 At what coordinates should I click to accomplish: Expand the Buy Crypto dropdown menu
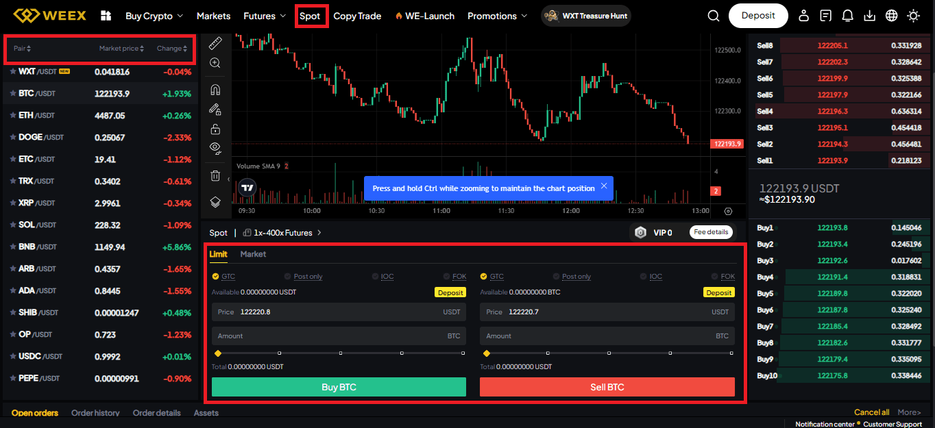click(154, 16)
